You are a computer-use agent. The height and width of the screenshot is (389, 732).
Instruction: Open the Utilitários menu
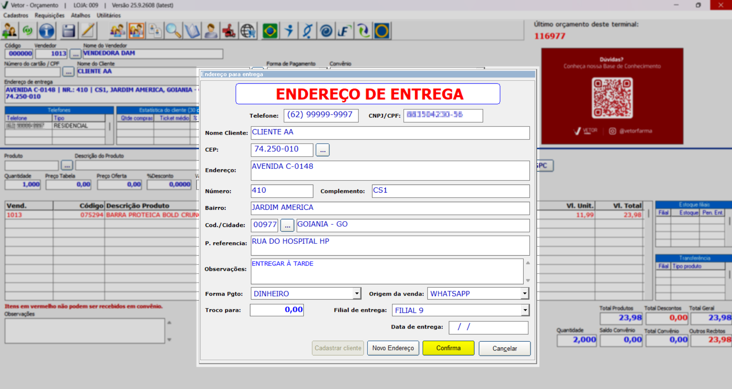tap(108, 15)
